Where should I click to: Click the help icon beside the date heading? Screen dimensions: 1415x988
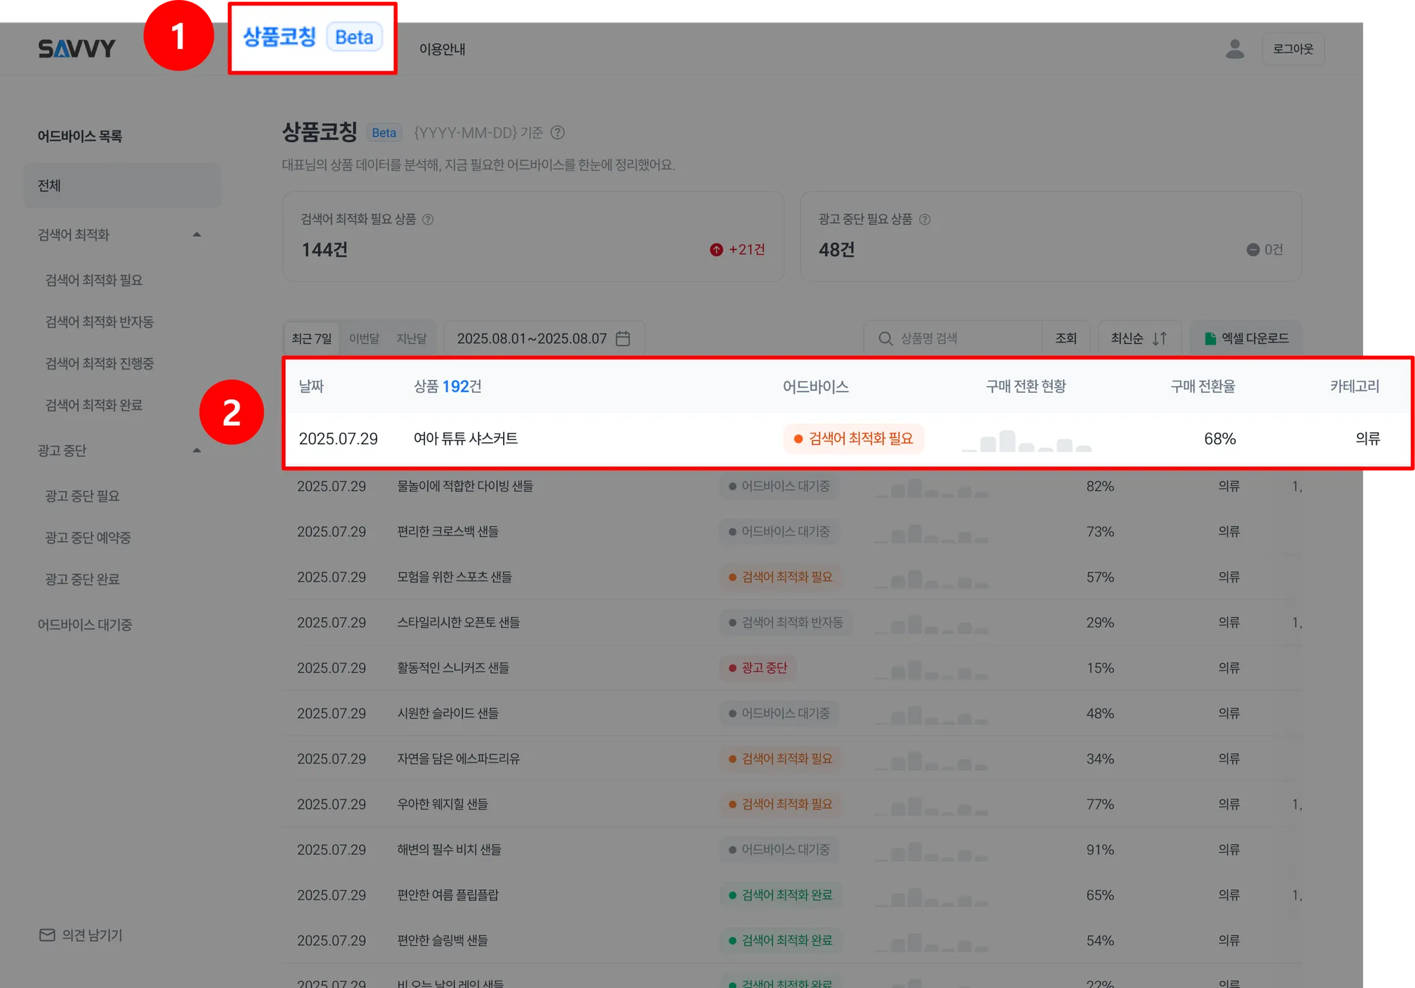pos(558,133)
